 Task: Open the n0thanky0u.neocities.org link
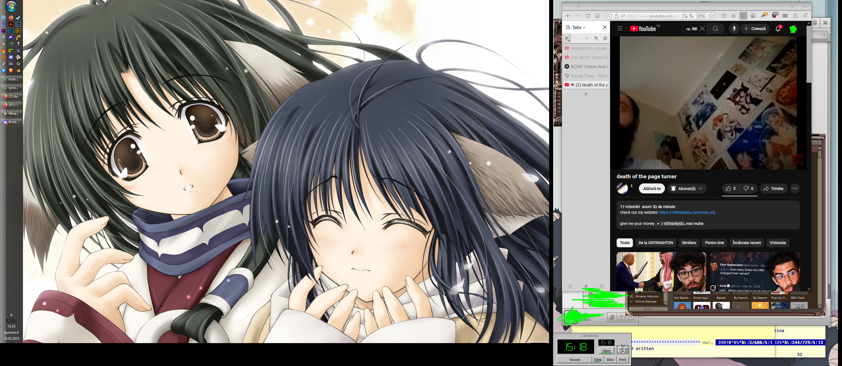[x=687, y=213]
